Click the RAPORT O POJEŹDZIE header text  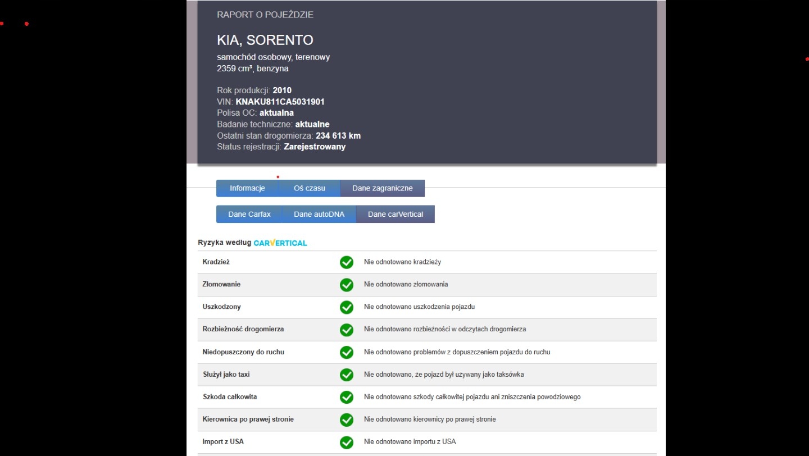point(265,15)
